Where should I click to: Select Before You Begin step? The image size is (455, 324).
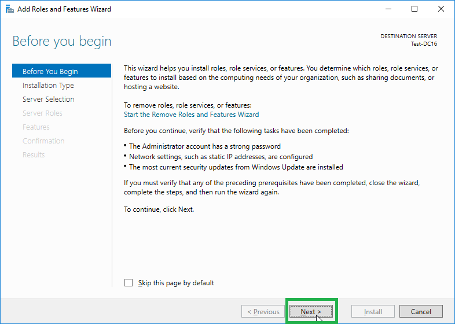pos(61,71)
